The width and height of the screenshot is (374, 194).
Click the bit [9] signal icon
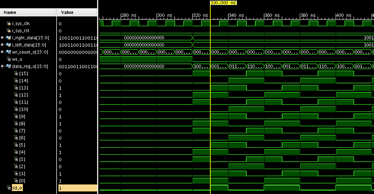pyautogui.click(x=16, y=116)
